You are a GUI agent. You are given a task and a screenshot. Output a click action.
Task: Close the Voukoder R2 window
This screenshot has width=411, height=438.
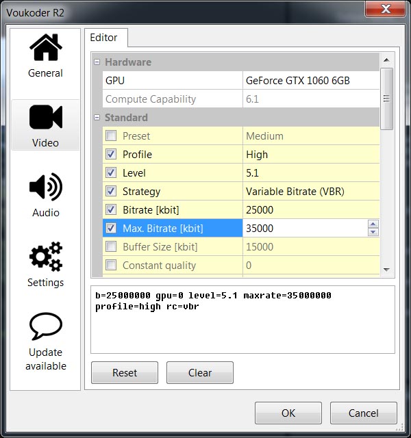pos(385,9)
